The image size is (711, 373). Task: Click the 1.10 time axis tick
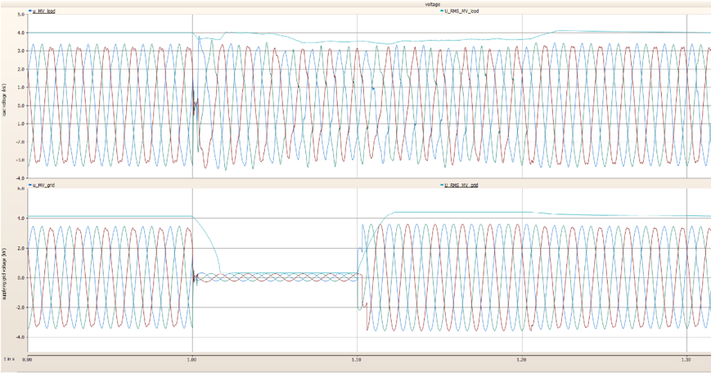tap(357, 359)
